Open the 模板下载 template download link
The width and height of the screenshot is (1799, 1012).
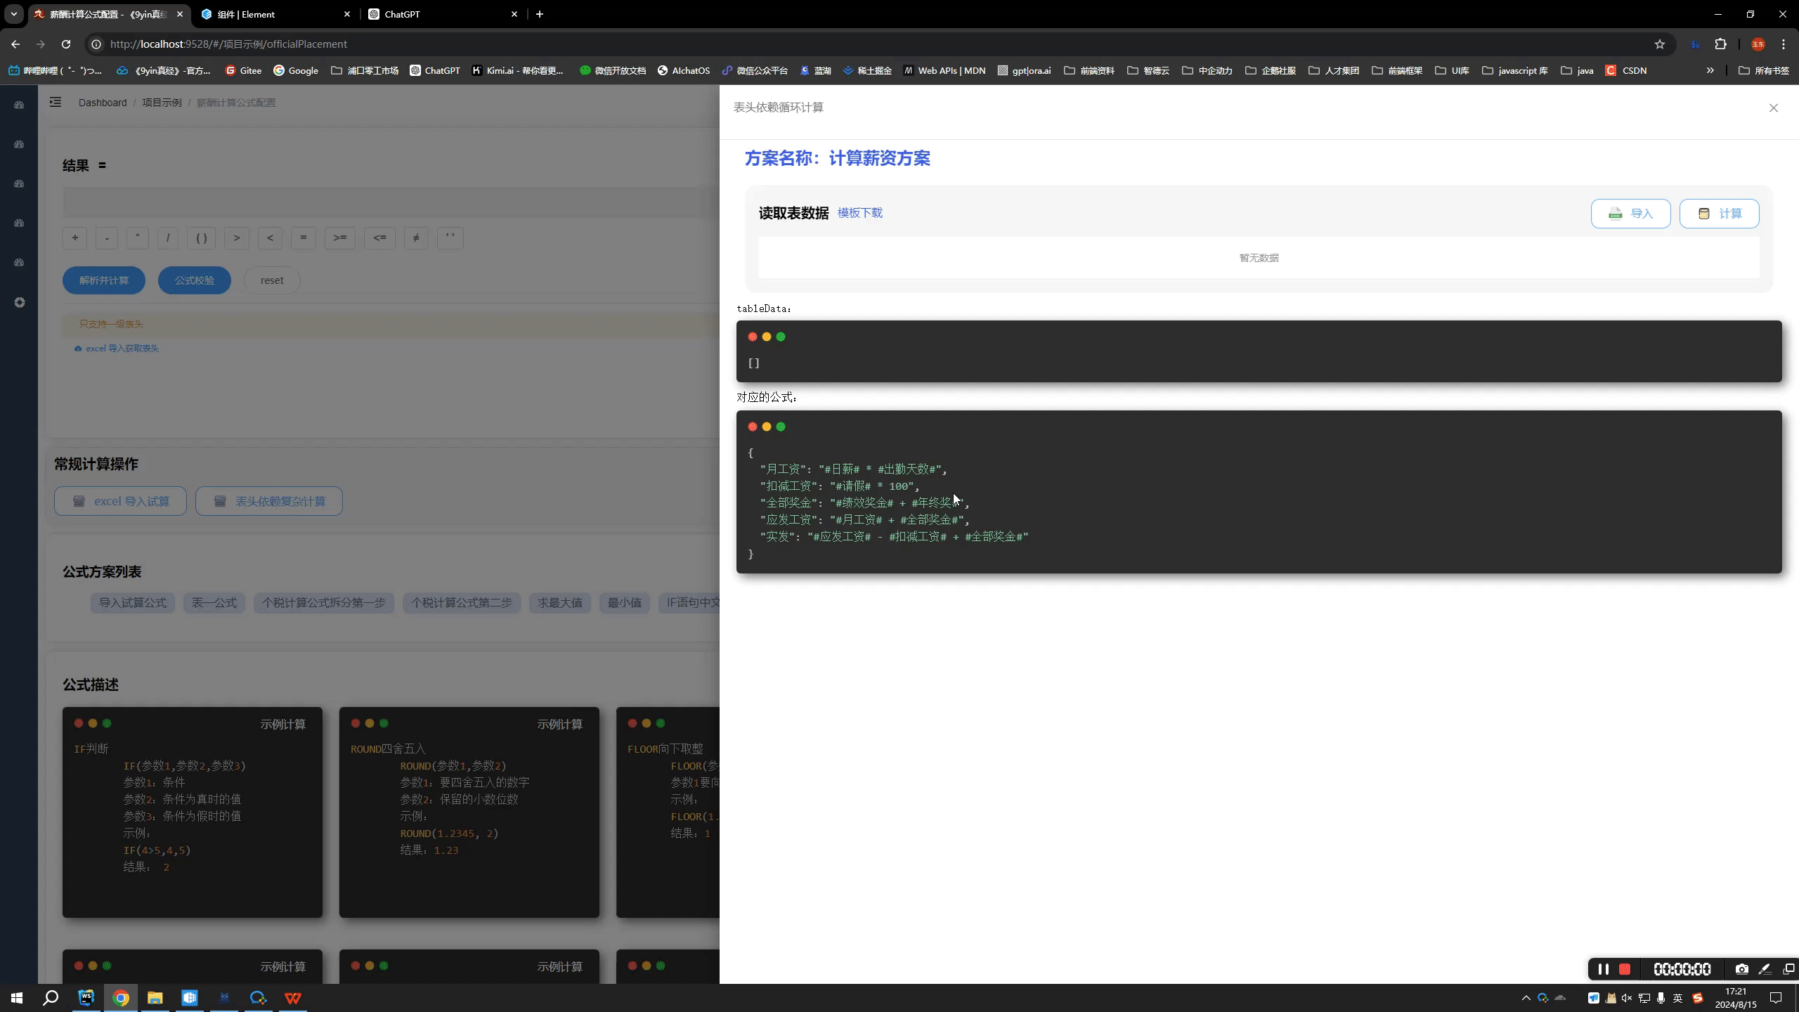(x=859, y=213)
